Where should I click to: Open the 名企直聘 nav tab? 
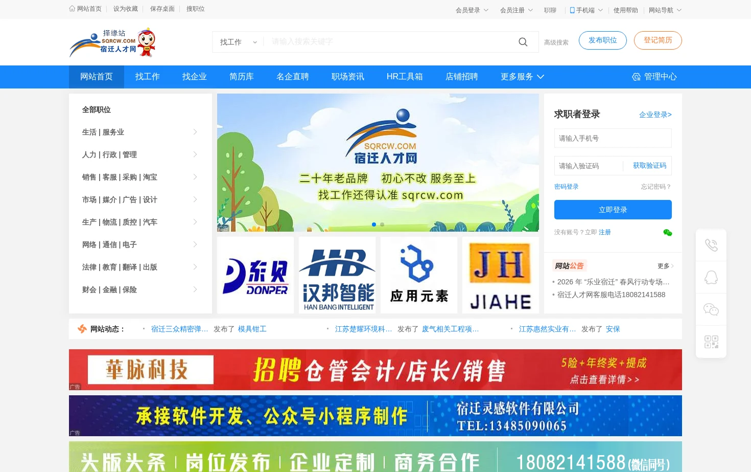tap(293, 77)
